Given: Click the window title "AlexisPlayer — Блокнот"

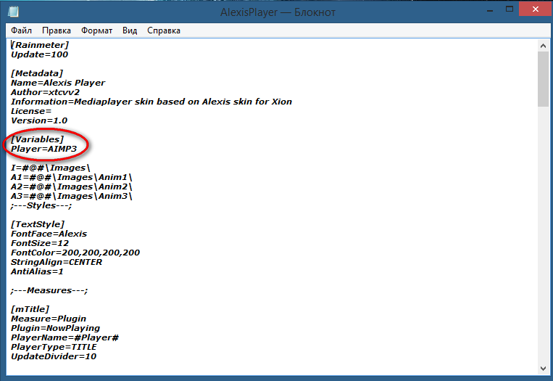Looking at the screenshot, I should click(x=278, y=12).
